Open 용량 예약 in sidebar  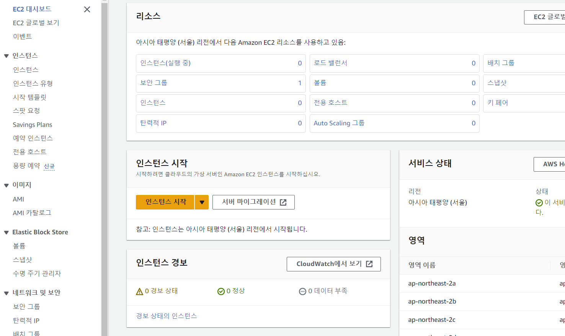[x=26, y=166]
